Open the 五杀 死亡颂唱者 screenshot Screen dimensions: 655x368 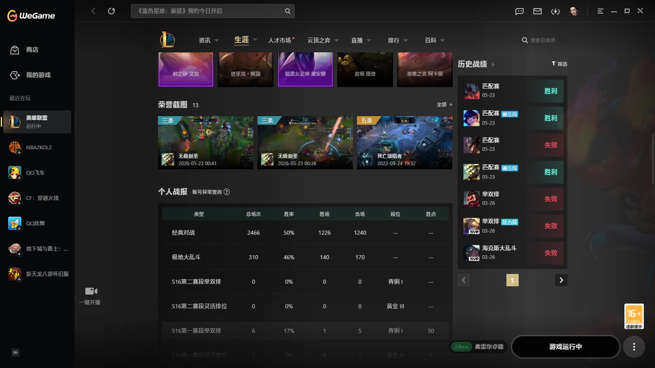coord(404,143)
